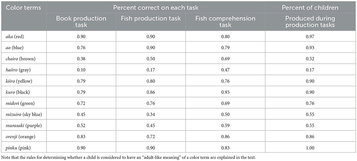
Task: Click the chairo (brown) row label
Action: (21, 59)
